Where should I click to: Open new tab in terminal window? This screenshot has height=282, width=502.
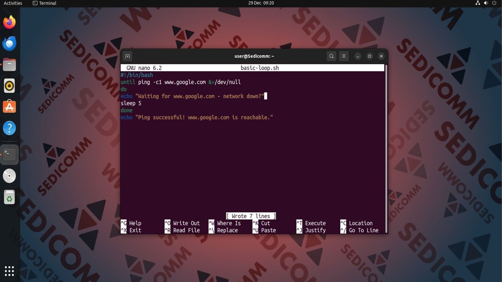point(127,56)
